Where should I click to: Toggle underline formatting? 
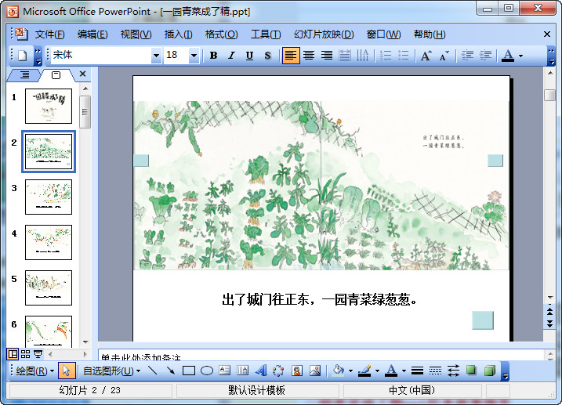250,56
